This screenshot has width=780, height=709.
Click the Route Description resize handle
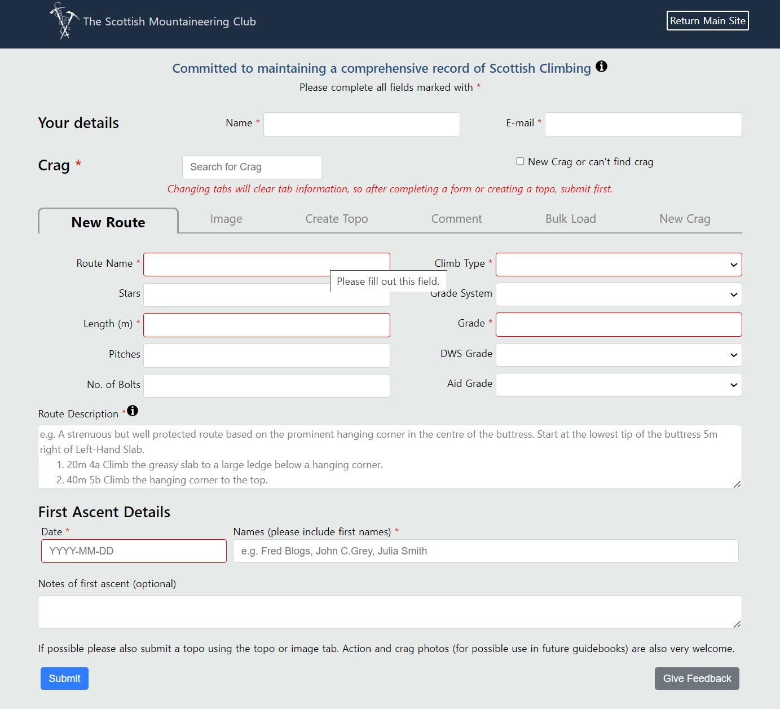tap(737, 484)
